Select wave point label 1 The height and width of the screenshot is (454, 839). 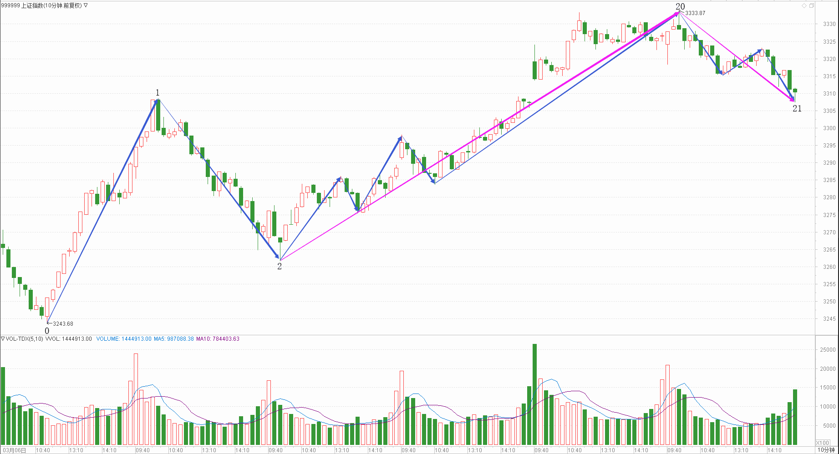(158, 93)
